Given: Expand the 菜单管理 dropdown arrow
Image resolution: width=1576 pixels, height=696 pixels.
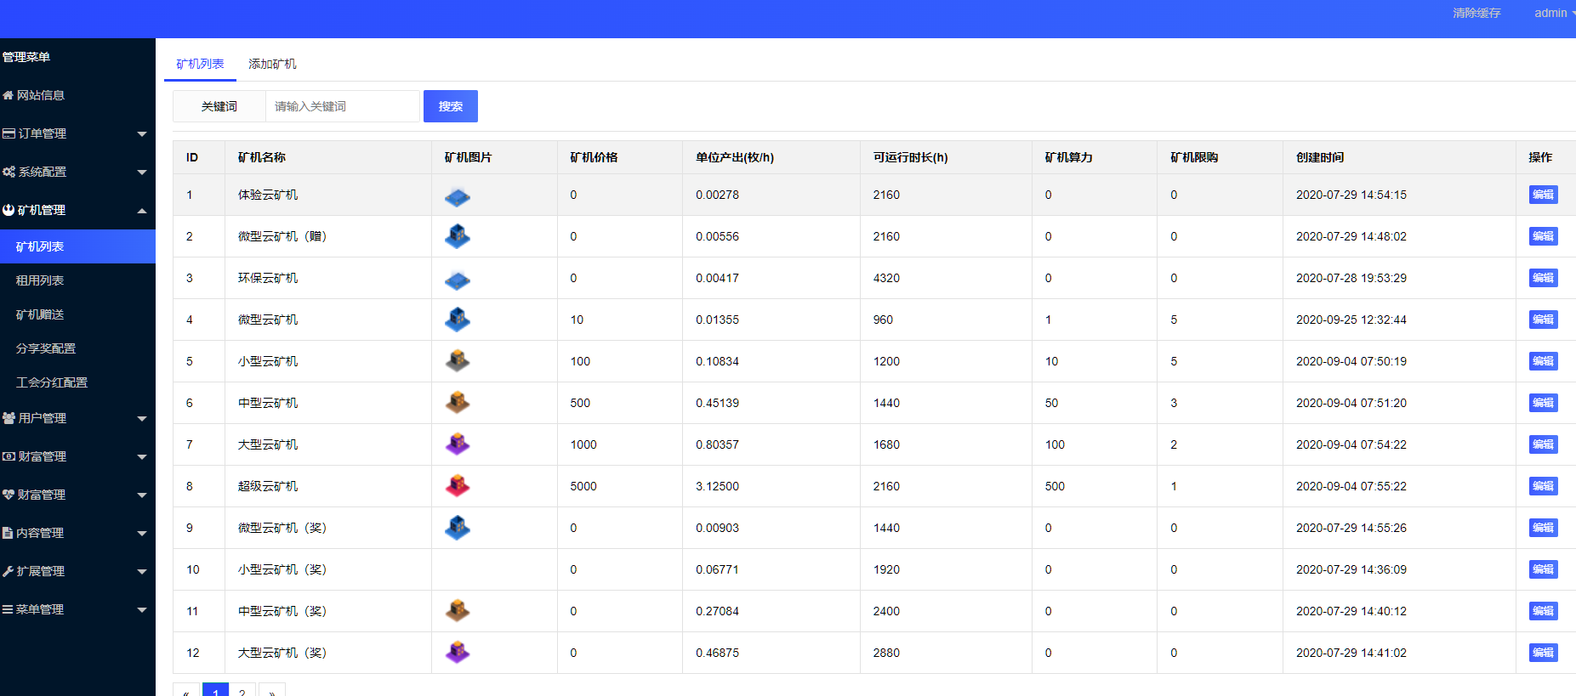Looking at the screenshot, I should pyautogui.click(x=142, y=610).
